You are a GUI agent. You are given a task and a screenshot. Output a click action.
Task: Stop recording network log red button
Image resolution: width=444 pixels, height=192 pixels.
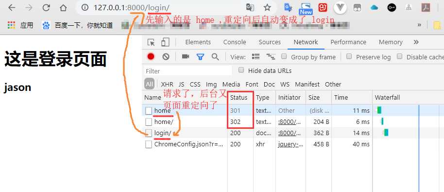tap(151, 57)
